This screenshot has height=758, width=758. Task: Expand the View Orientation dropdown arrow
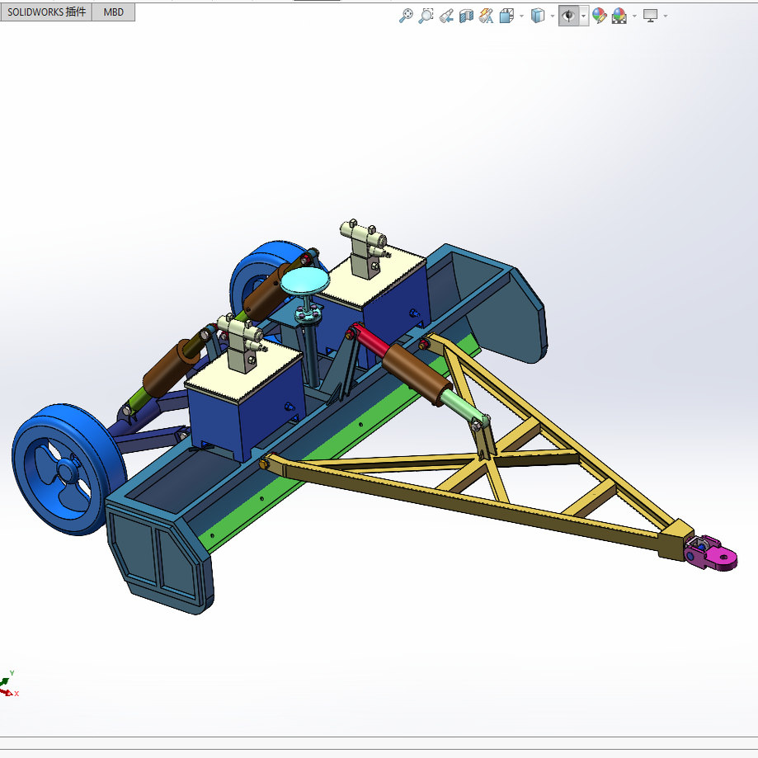click(521, 16)
